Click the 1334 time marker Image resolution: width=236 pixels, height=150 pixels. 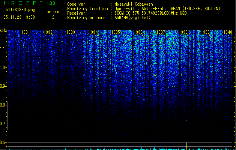point(93,32)
